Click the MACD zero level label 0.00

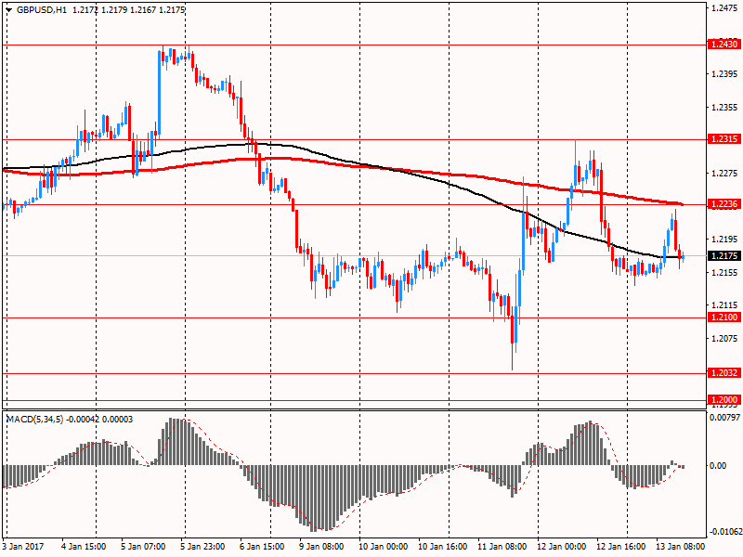(718, 466)
